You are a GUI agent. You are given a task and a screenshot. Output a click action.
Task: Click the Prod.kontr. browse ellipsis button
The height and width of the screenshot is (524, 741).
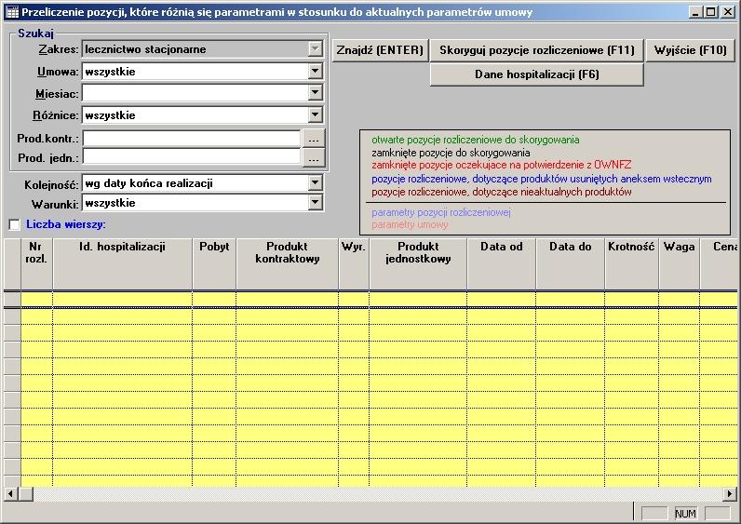pyautogui.click(x=314, y=139)
